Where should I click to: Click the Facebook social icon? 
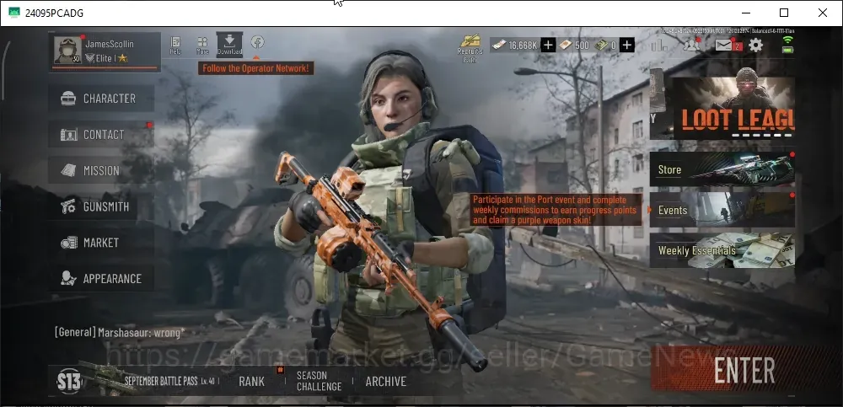[x=257, y=42]
